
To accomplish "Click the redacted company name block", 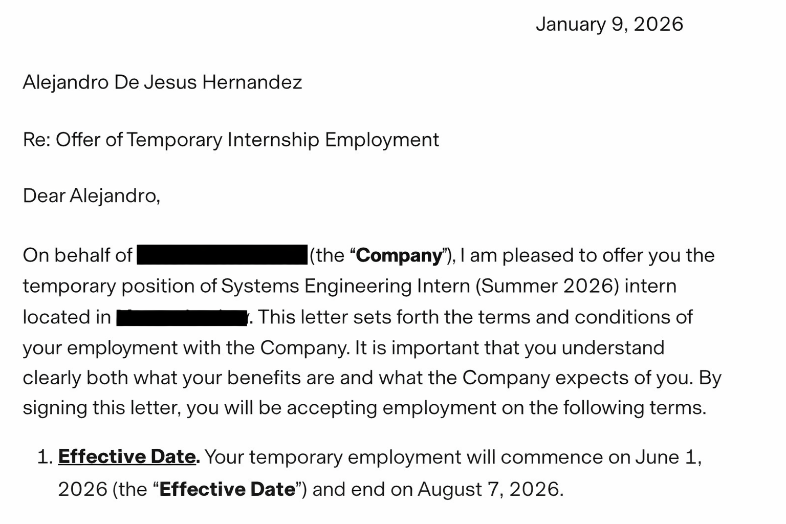I will (222, 255).
